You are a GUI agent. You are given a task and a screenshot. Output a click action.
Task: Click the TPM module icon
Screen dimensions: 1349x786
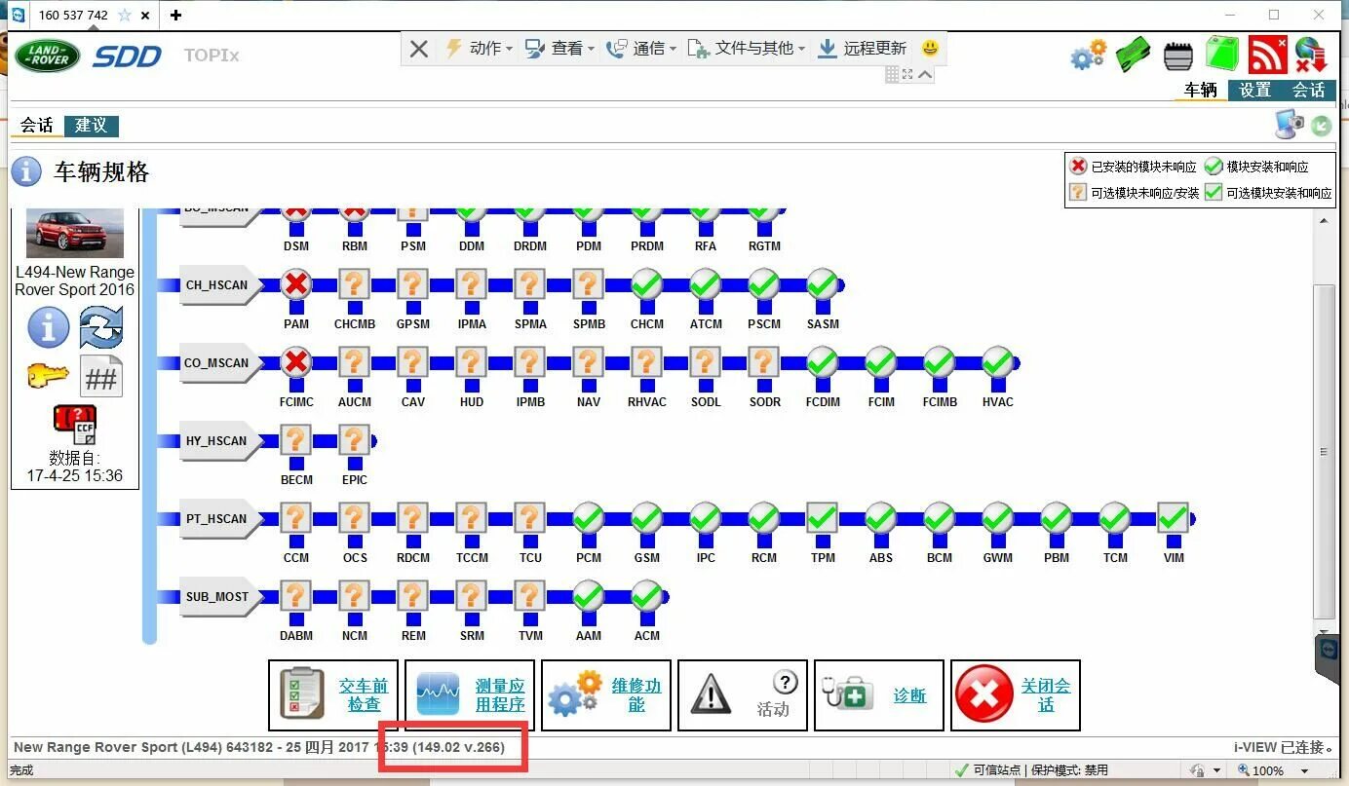(823, 518)
